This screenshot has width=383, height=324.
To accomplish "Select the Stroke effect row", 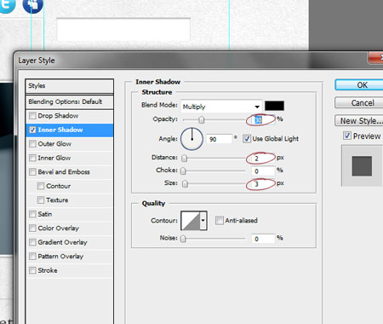I will (x=70, y=270).
